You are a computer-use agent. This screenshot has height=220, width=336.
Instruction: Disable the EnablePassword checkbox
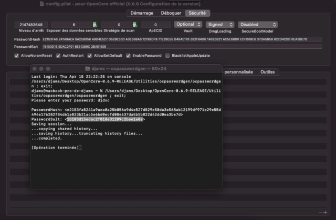[128, 56]
